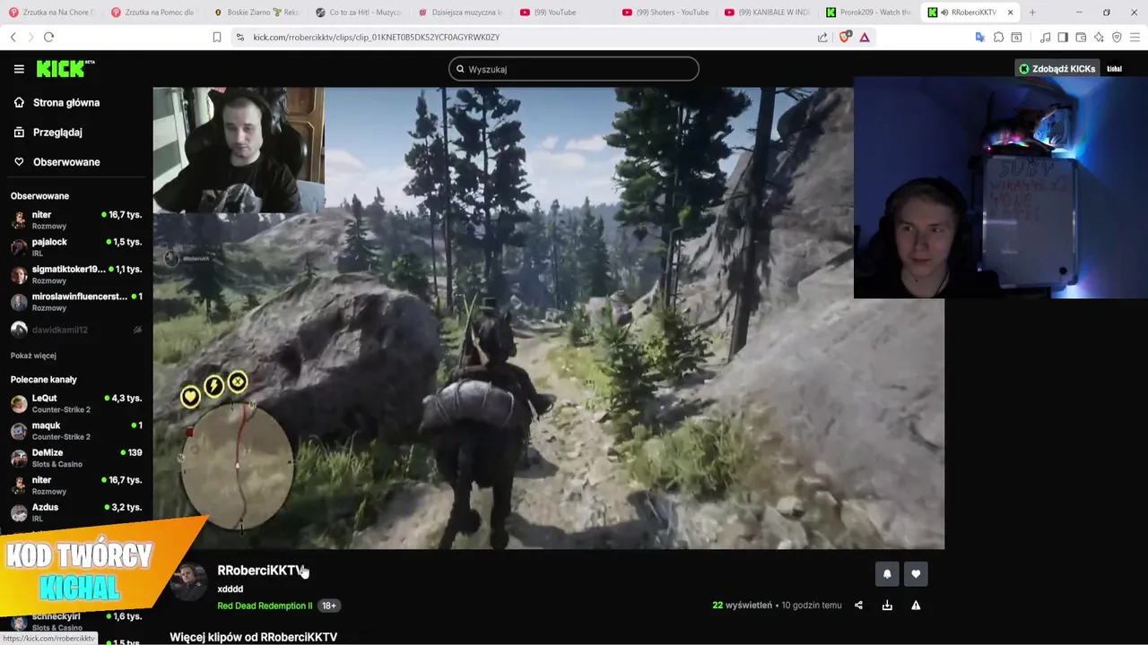Viewport: 1148px width, 645px height.
Task: Toggle channel notifications bell
Action: pos(887,574)
